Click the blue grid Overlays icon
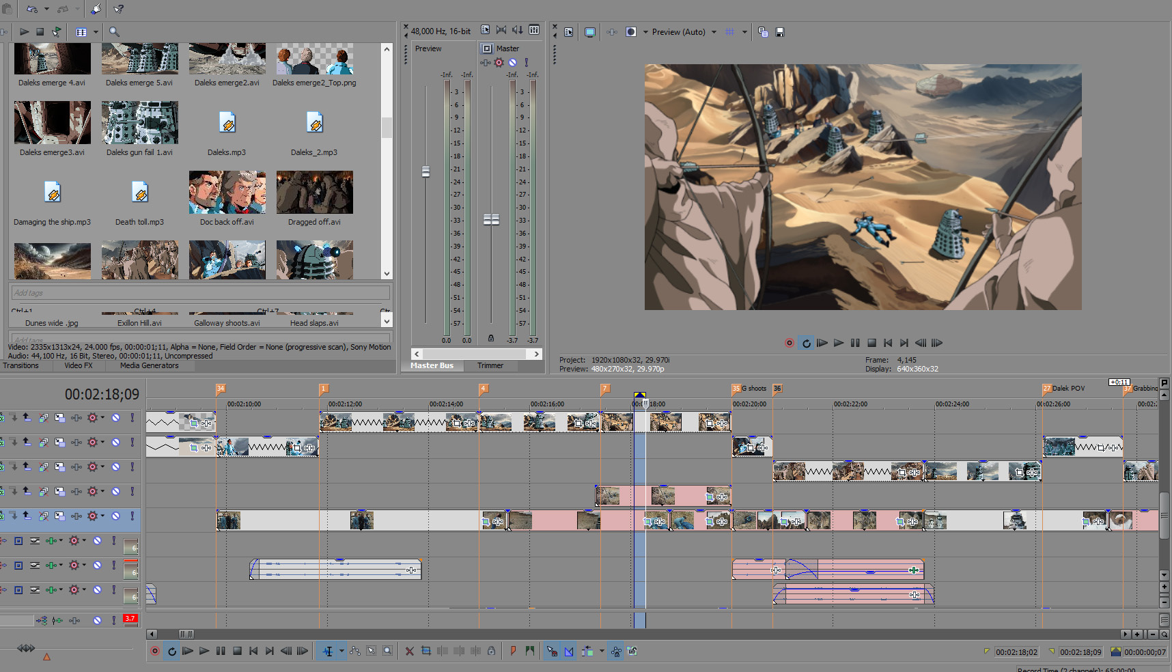 pyautogui.click(x=730, y=32)
